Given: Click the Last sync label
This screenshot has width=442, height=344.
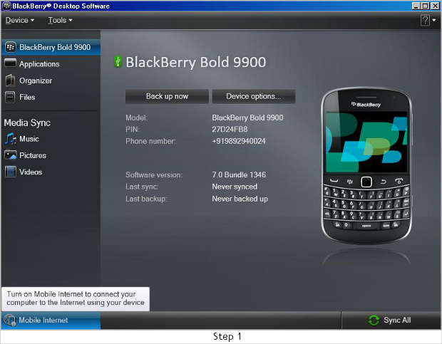Looking at the screenshot, I should click(x=142, y=187).
